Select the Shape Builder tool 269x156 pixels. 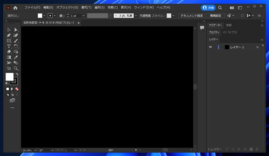16,52
